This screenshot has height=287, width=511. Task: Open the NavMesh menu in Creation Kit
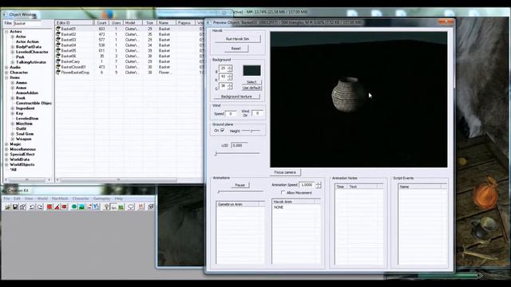pyautogui.click(x=60, y=199)
